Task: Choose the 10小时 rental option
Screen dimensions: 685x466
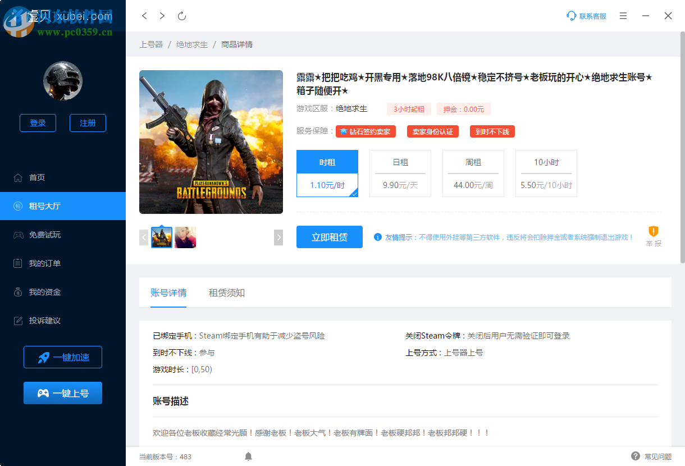Action: pyautogui.click(x=546, y=173)
